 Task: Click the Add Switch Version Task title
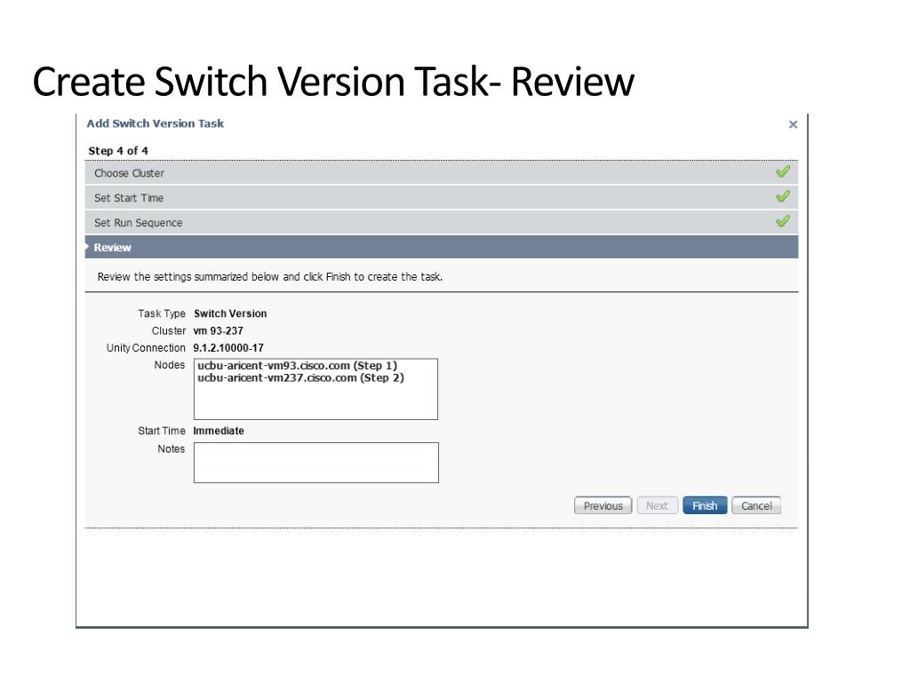pyautogui.click(x=155, y=123)
